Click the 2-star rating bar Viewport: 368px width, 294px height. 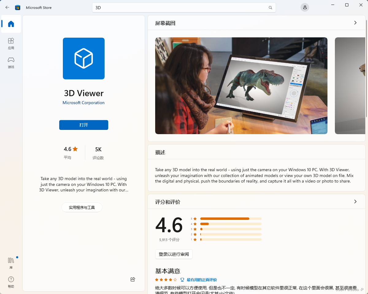tap(231, 234)
